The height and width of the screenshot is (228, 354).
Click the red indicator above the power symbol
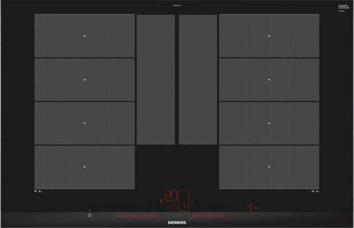(89, 210)
